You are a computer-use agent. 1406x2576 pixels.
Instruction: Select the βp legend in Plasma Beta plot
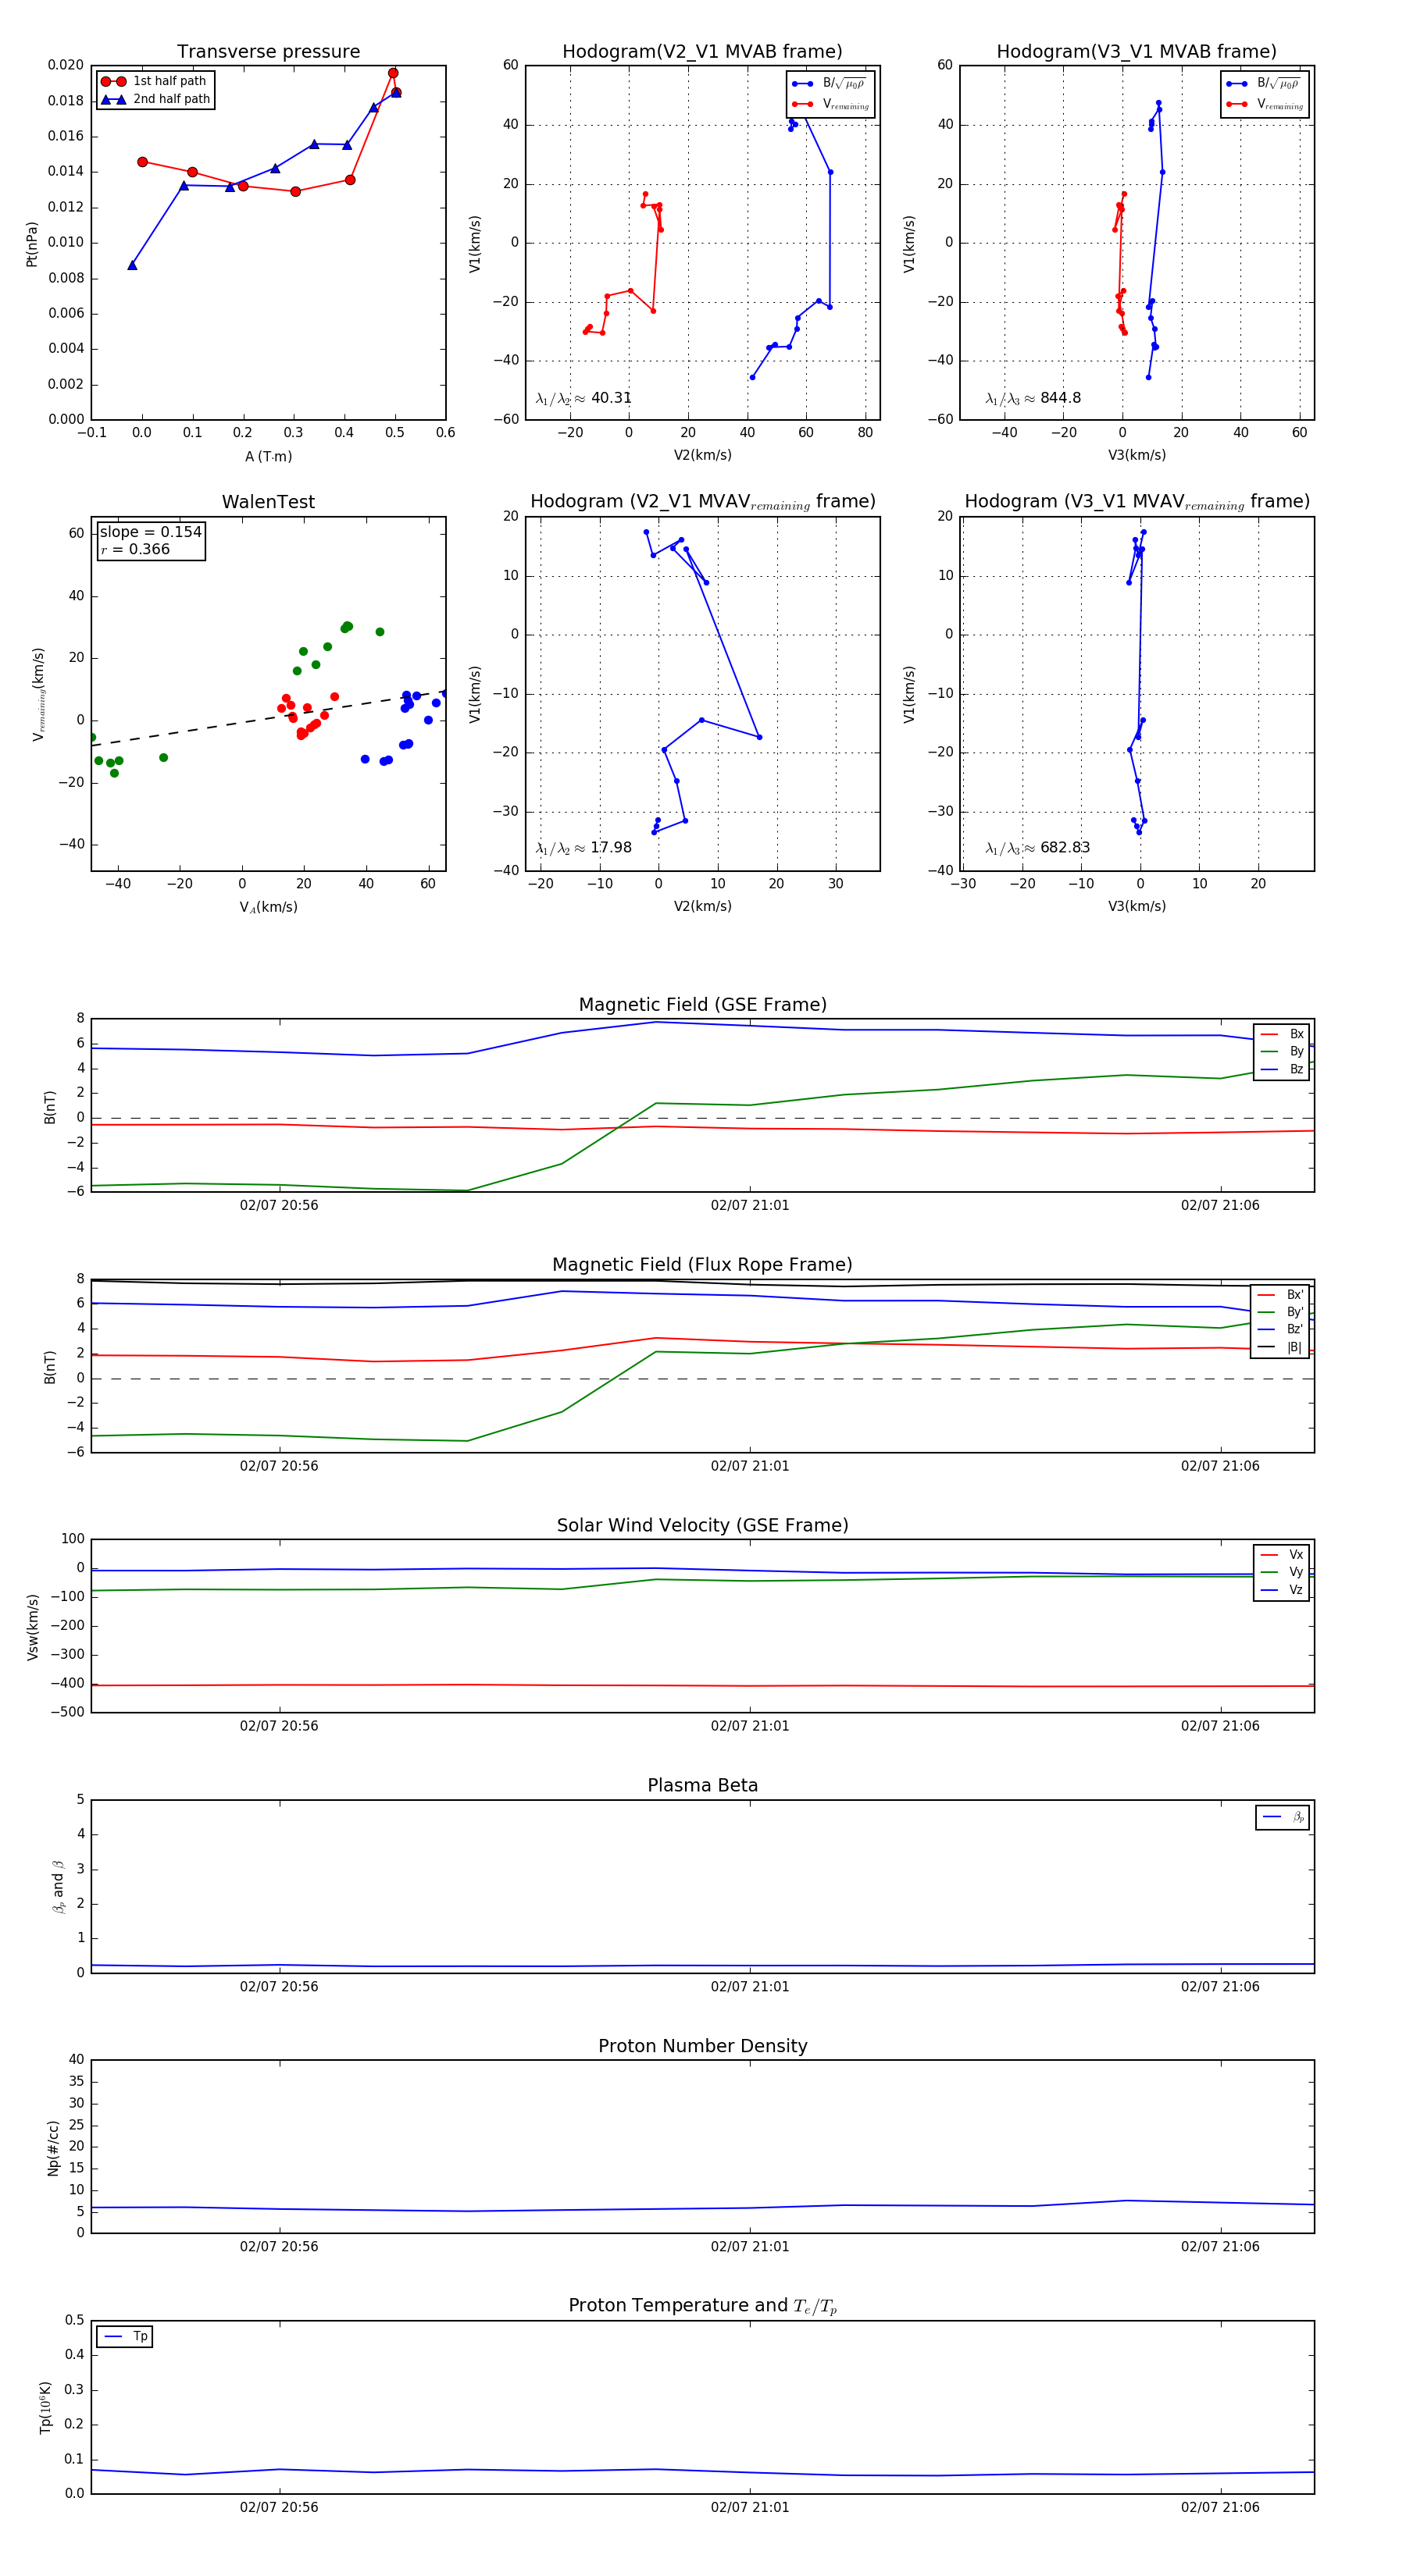[x=1283, y=1817]
